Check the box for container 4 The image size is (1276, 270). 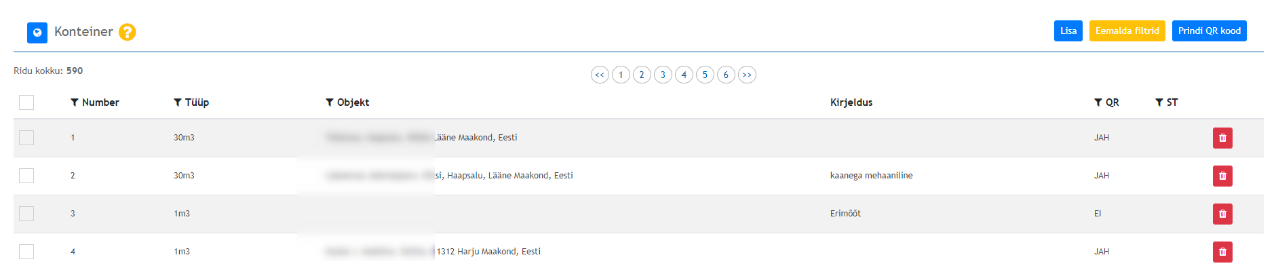click(26, 252)
